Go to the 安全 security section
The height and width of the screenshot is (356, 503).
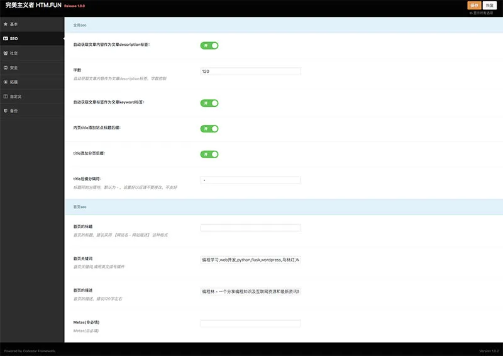[x=32, y=68]
